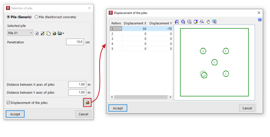Click the Refere column header

(116, 23)
